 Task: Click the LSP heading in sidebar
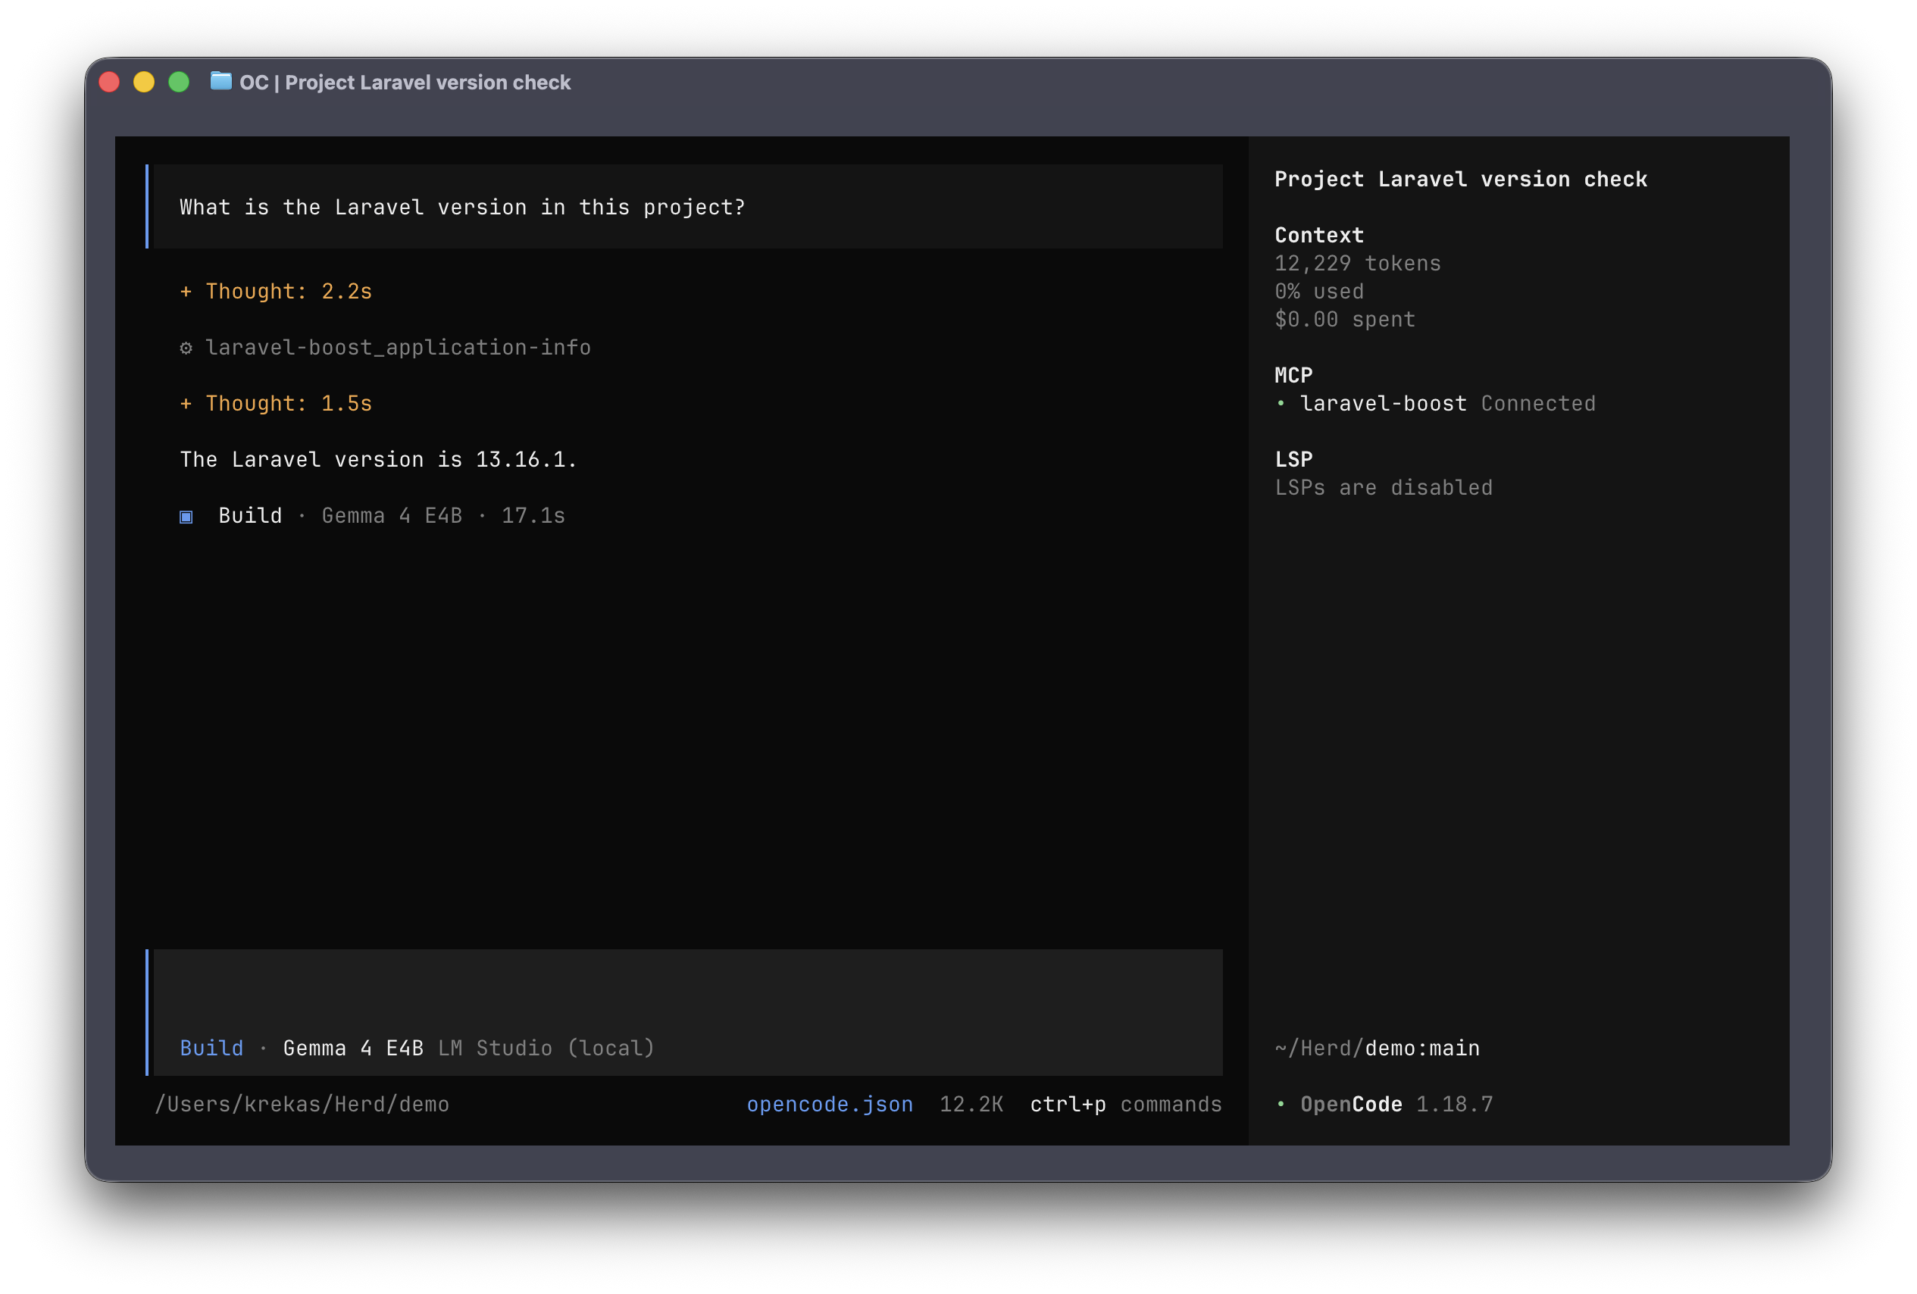tap(1293, 459)
